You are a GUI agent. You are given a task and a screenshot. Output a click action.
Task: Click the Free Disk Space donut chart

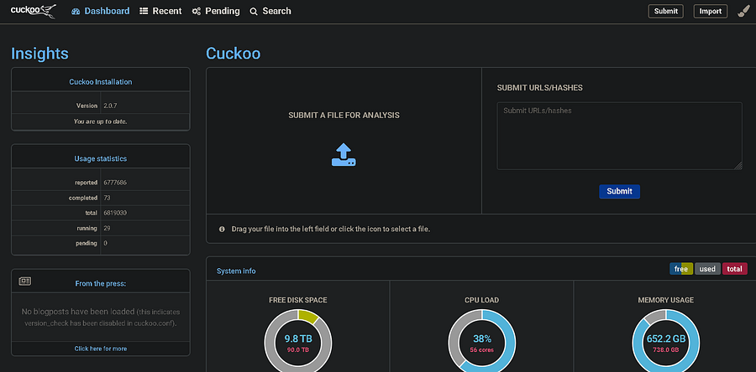[298, 342]
